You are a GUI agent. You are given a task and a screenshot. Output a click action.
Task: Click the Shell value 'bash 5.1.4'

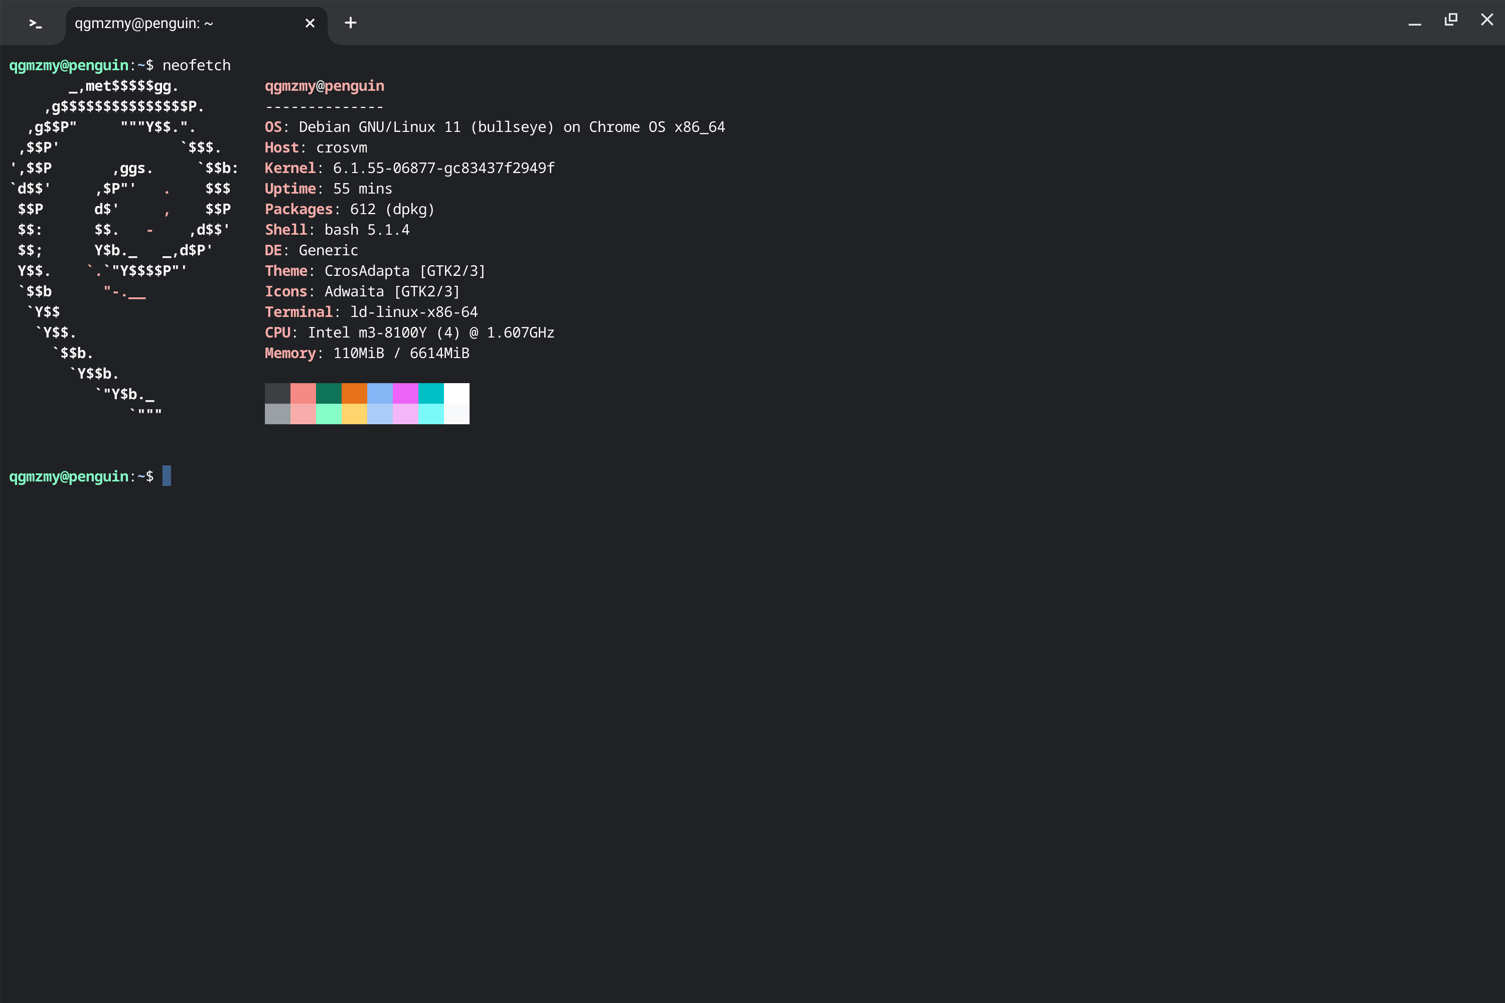367,230
